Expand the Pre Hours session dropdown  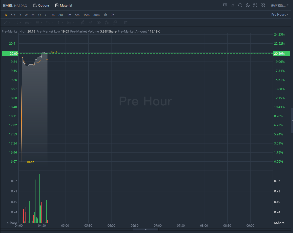pyautogui.click(x=280, y=15)
